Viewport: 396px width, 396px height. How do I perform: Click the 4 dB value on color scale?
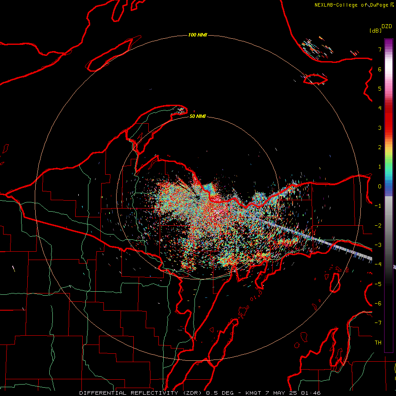(380, 108)
